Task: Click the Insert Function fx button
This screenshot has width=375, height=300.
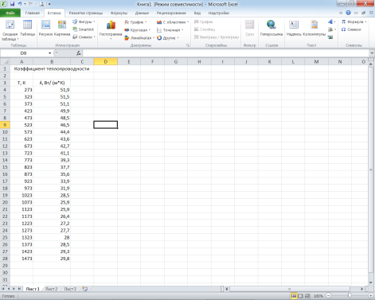Action: [x=78, y=53]
